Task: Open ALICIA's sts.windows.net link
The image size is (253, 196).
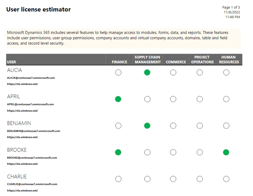Action: coord(22,84)
